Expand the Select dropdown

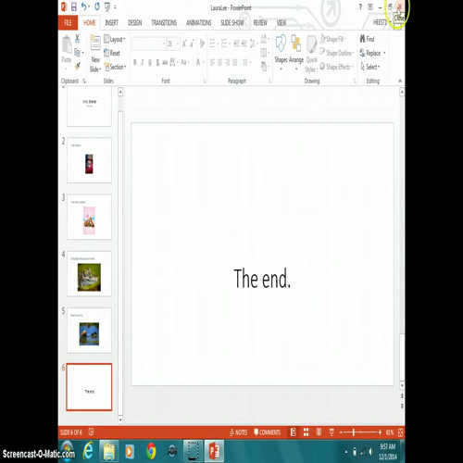[370, 67]
